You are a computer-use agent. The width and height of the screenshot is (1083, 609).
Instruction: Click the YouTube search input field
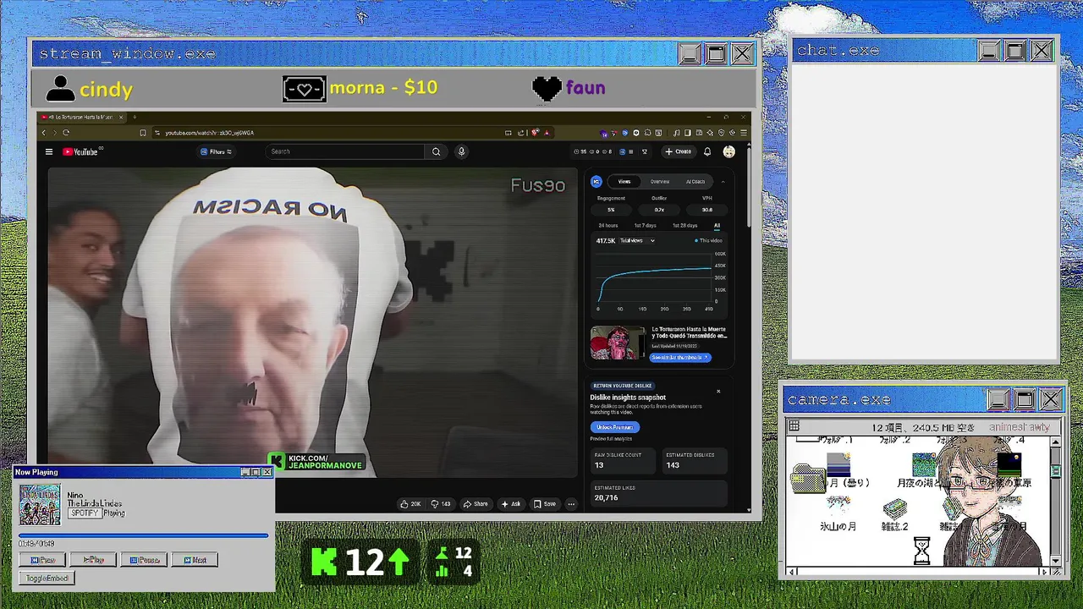(x=345, y=151)
